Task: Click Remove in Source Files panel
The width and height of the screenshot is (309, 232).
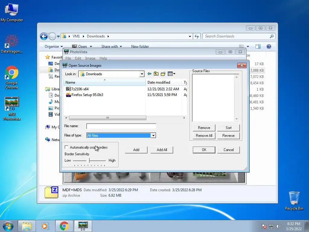Action: [204, 128]
